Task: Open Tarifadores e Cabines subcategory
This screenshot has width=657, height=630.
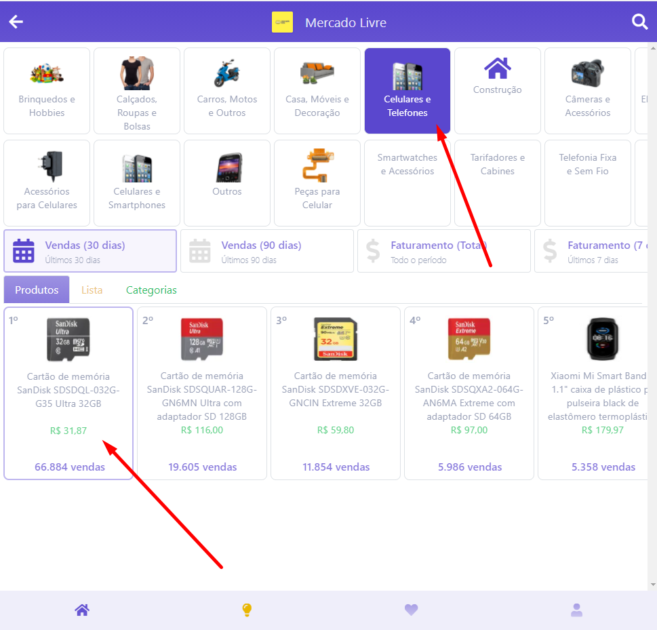Action: [x=498, y=183]
